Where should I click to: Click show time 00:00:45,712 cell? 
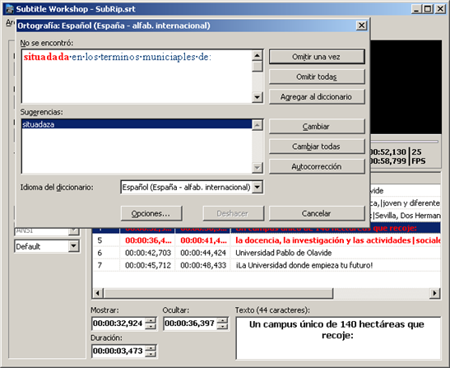(x=148, y=265)
